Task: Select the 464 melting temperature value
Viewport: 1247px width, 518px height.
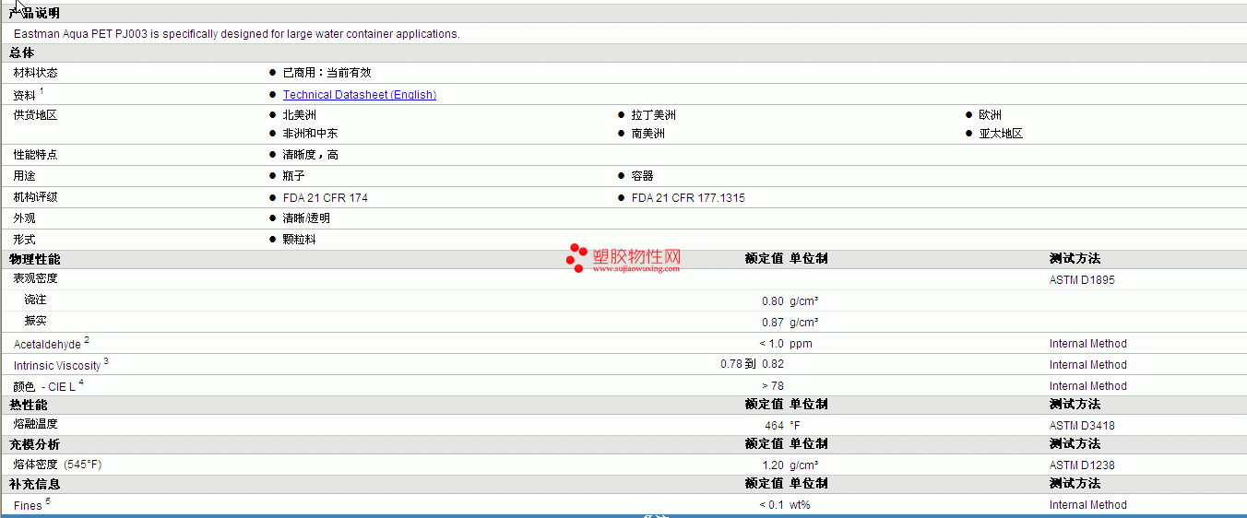Action: coord(774,426)
